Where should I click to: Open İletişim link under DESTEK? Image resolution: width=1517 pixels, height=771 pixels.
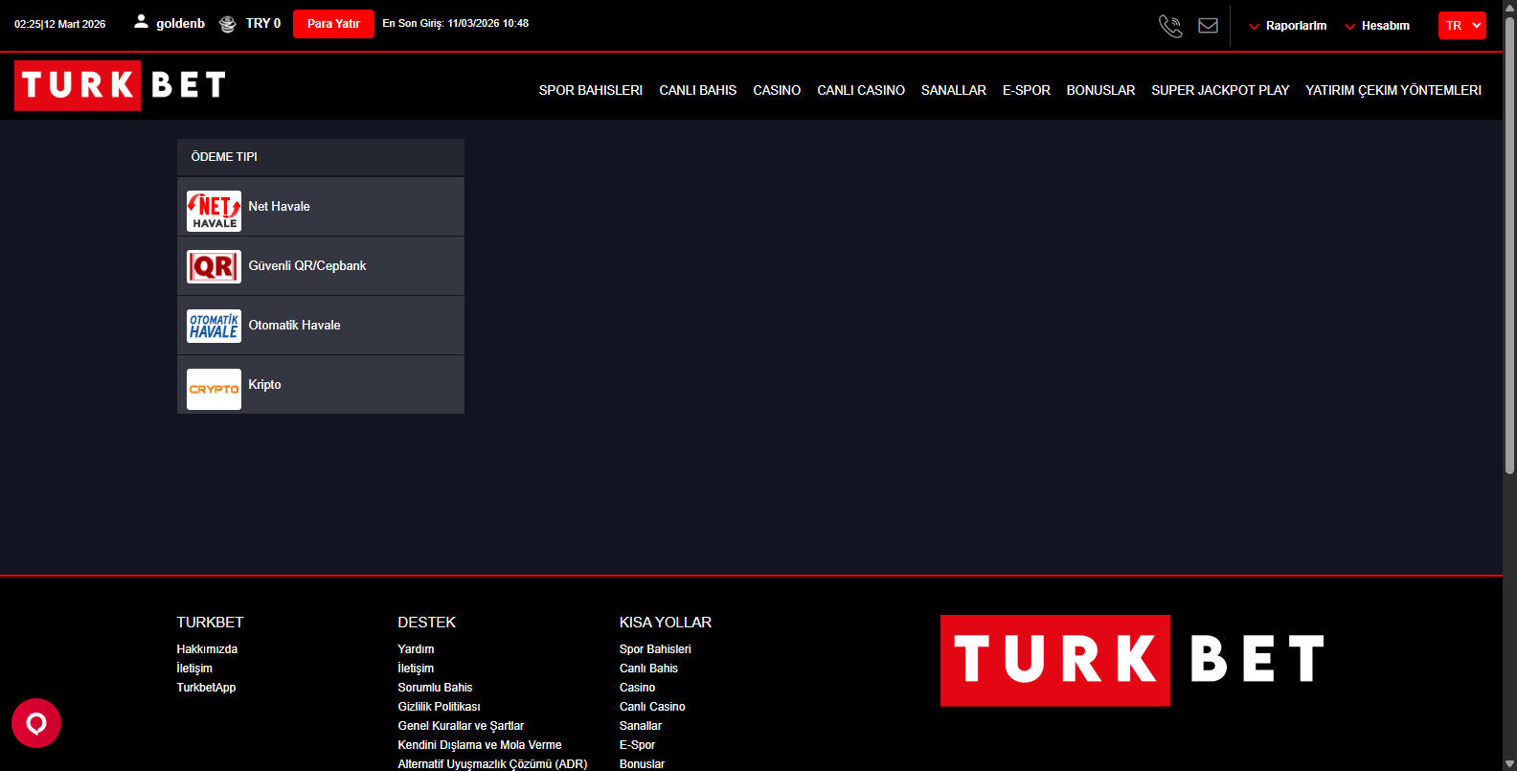[x=416, y=669]
